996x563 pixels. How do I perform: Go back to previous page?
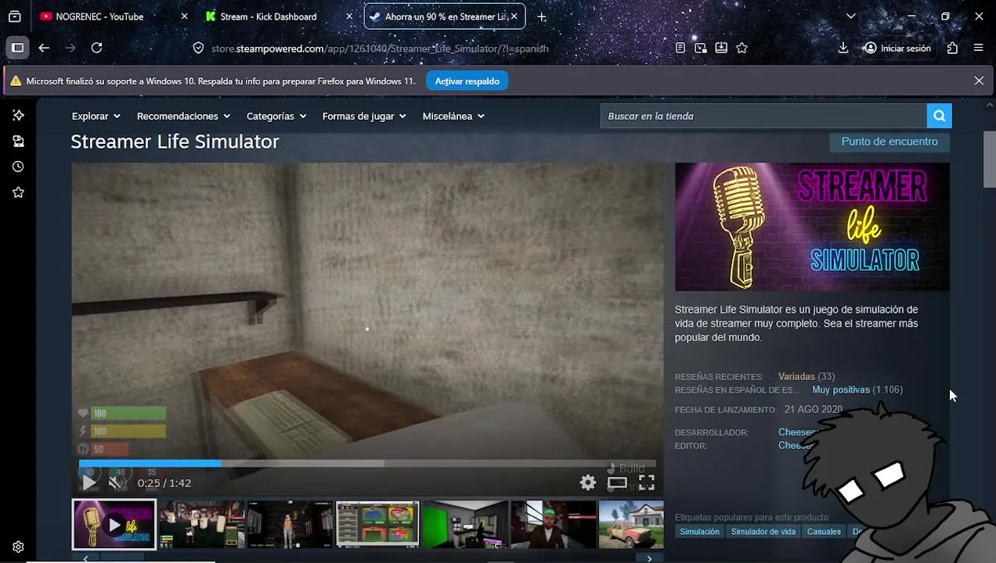pos(44,48)
